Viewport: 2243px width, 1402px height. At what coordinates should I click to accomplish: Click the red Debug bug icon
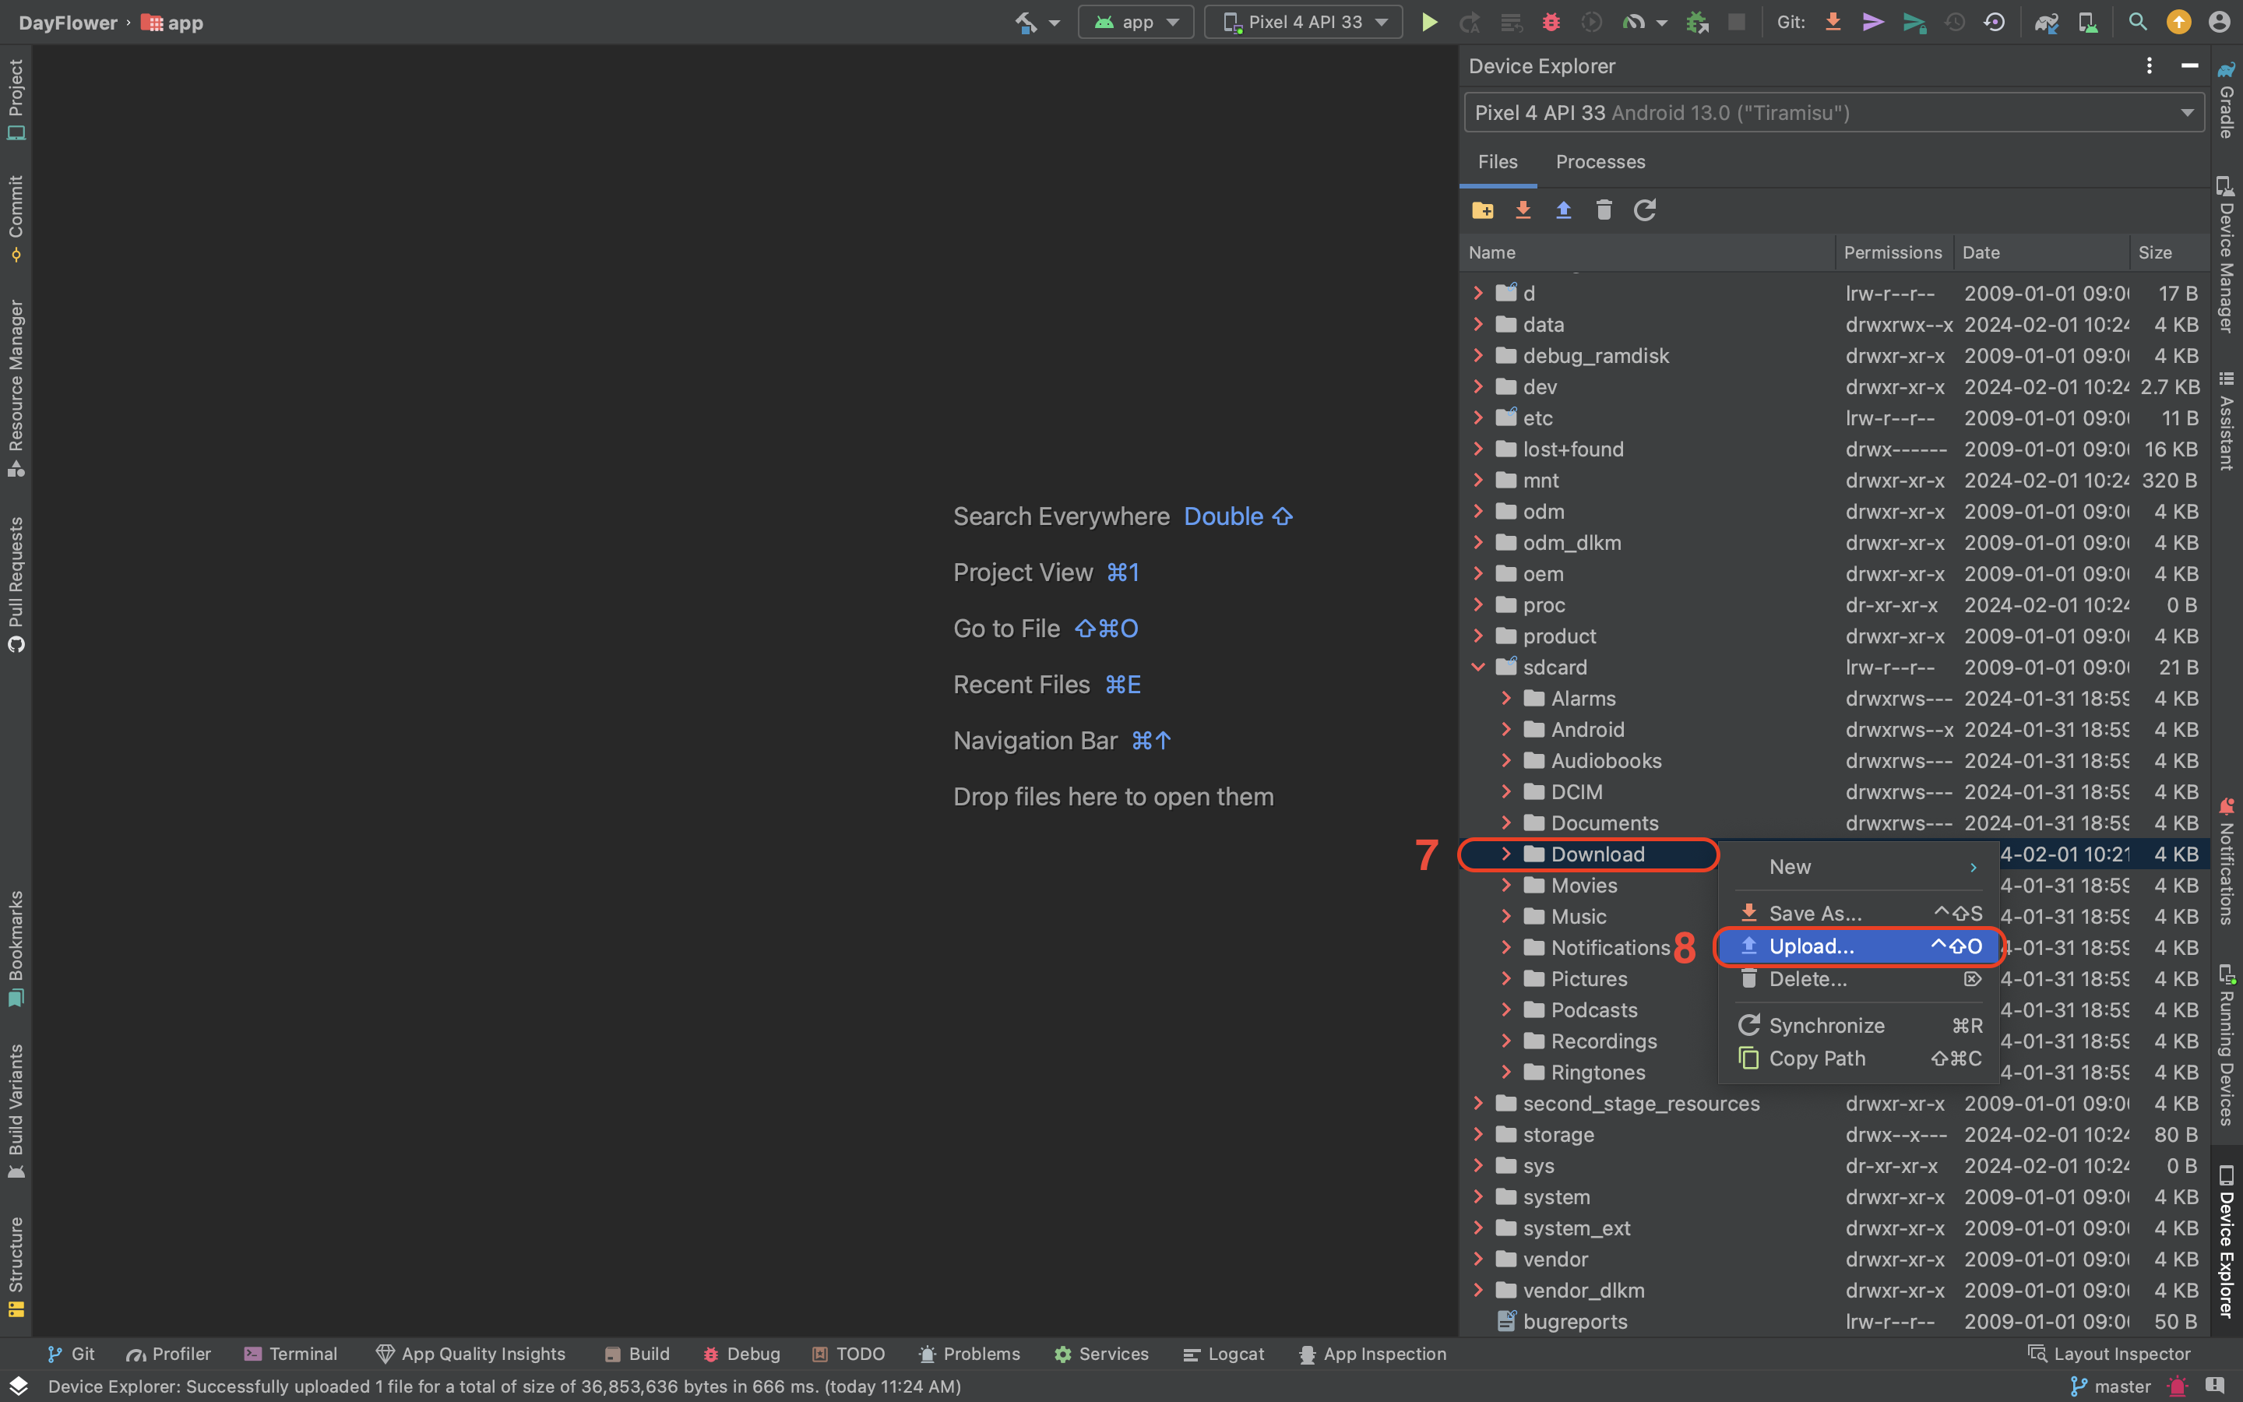(x=1551, y=23)
